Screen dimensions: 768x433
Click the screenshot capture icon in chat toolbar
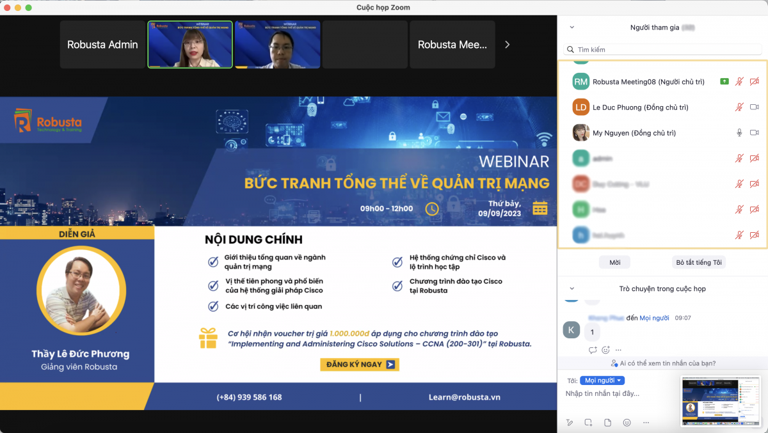pos(588,423)
